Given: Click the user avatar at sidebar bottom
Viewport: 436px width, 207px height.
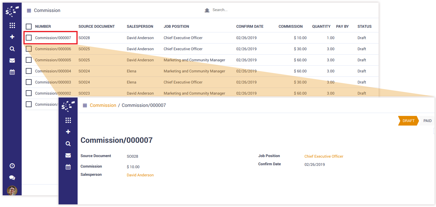Looking at the screenshot, I should point(12,191).
